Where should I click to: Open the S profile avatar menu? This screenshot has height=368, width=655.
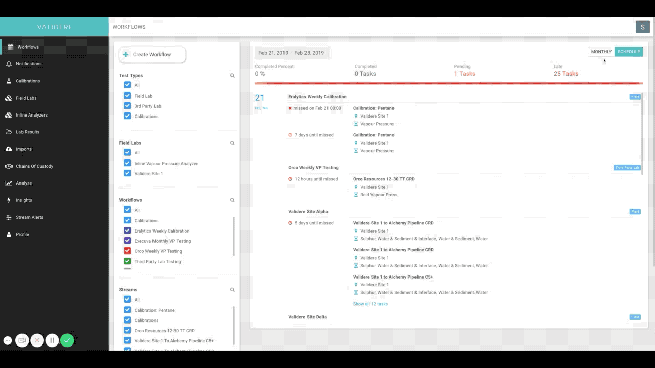(x=642, y=27)
